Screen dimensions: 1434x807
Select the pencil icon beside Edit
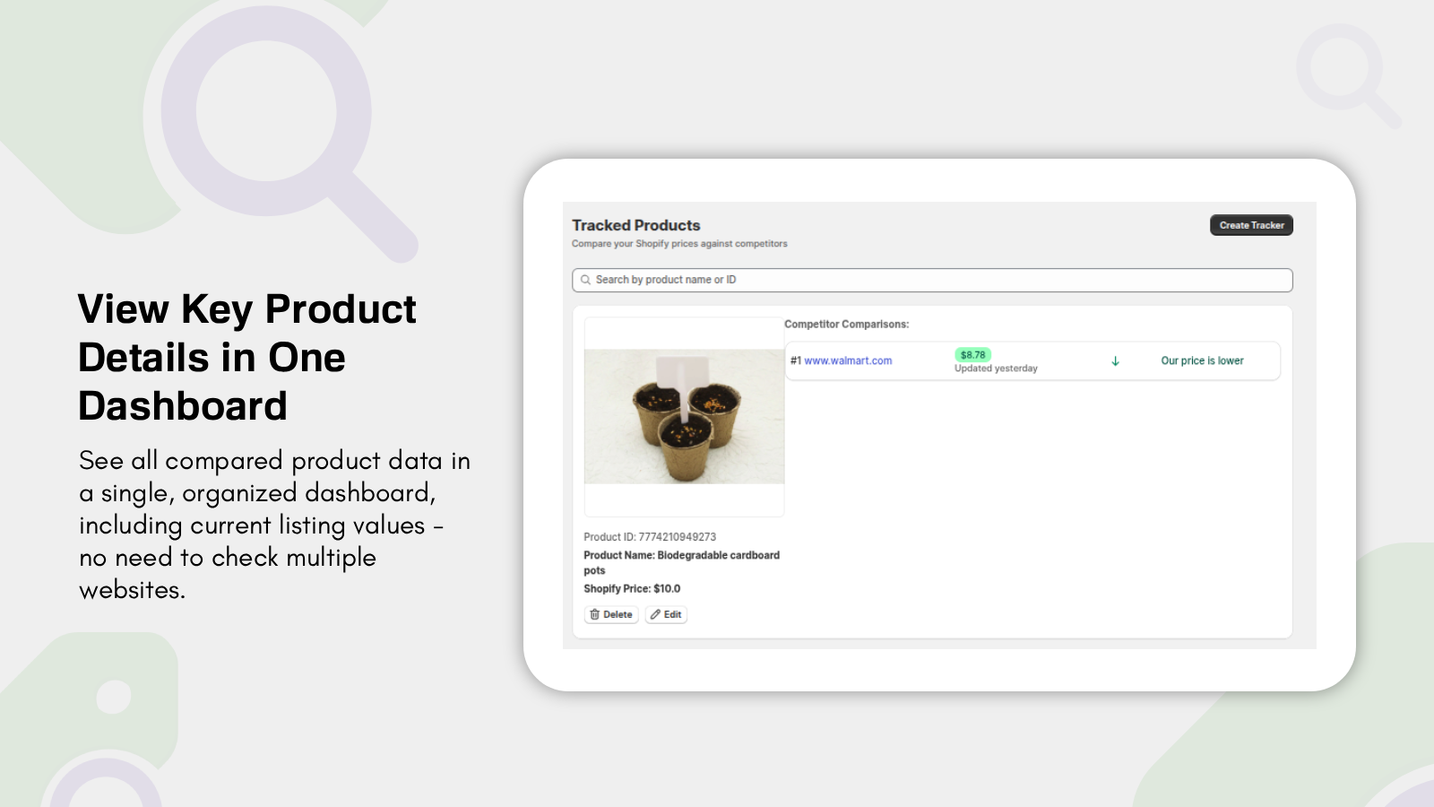(655, 614)
